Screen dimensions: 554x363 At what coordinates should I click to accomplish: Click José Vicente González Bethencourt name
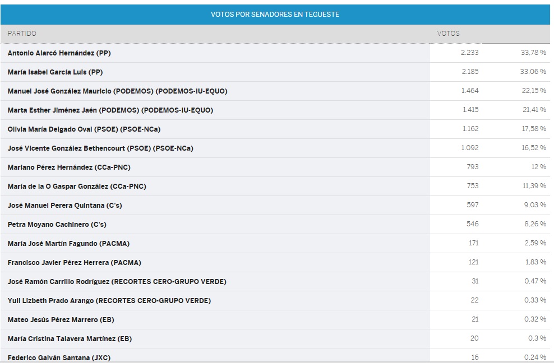[100, 148]
